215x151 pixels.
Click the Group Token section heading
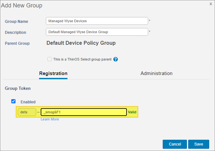18,88
